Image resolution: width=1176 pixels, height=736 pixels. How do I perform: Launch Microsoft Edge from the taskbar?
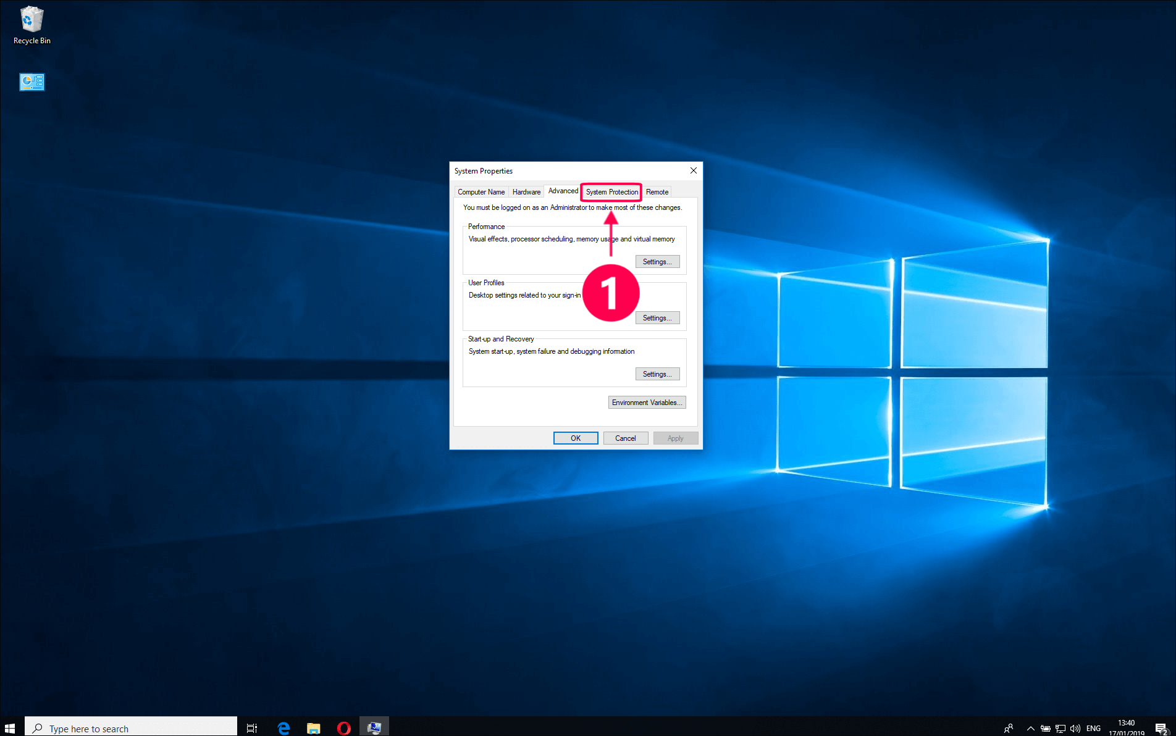coord(283,728)
